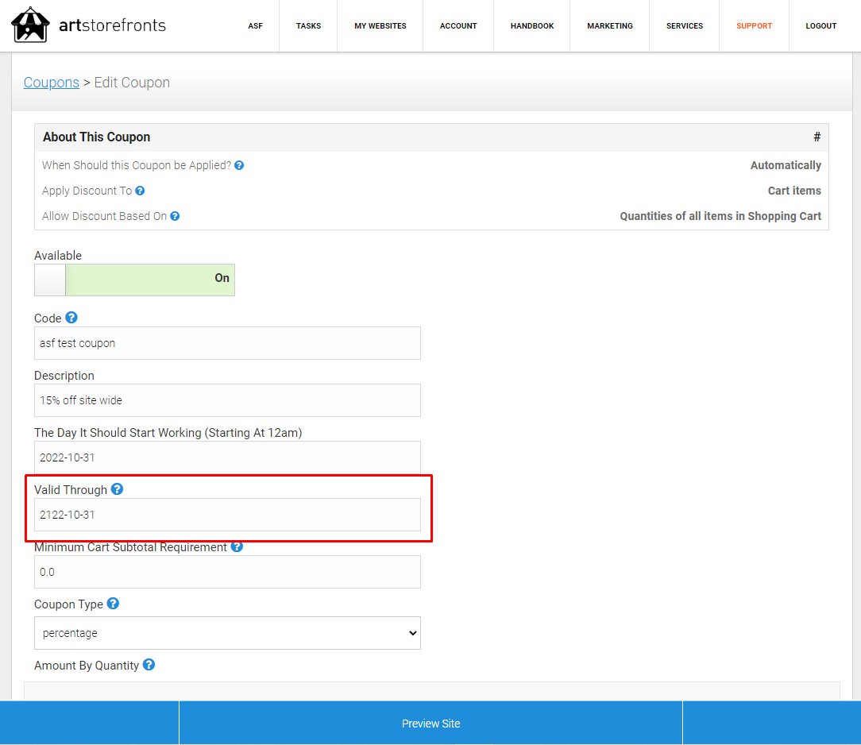Click the Preview Site button
861x745 pixels.
click(x=431, y=723)
